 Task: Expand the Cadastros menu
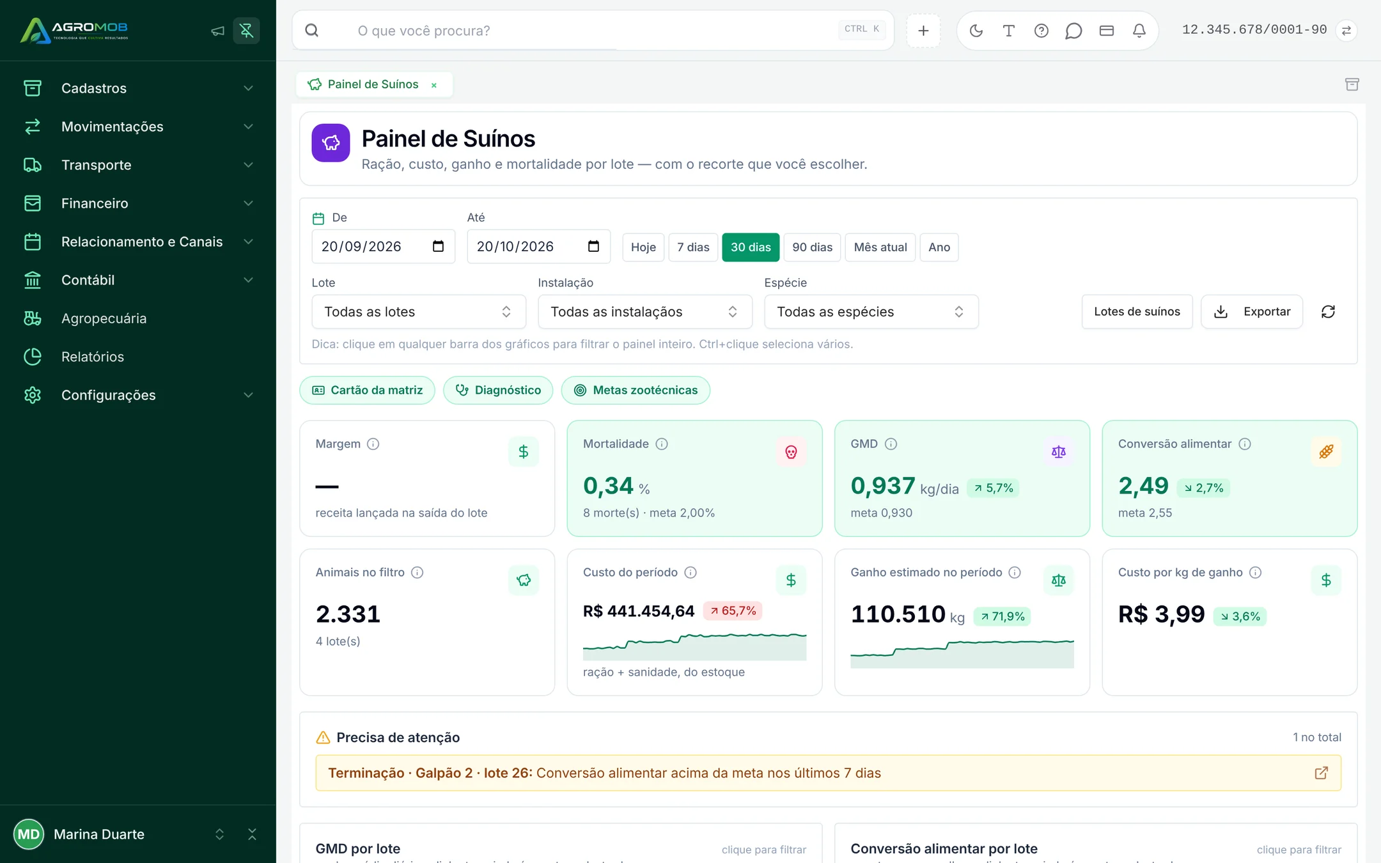[138, 88]
